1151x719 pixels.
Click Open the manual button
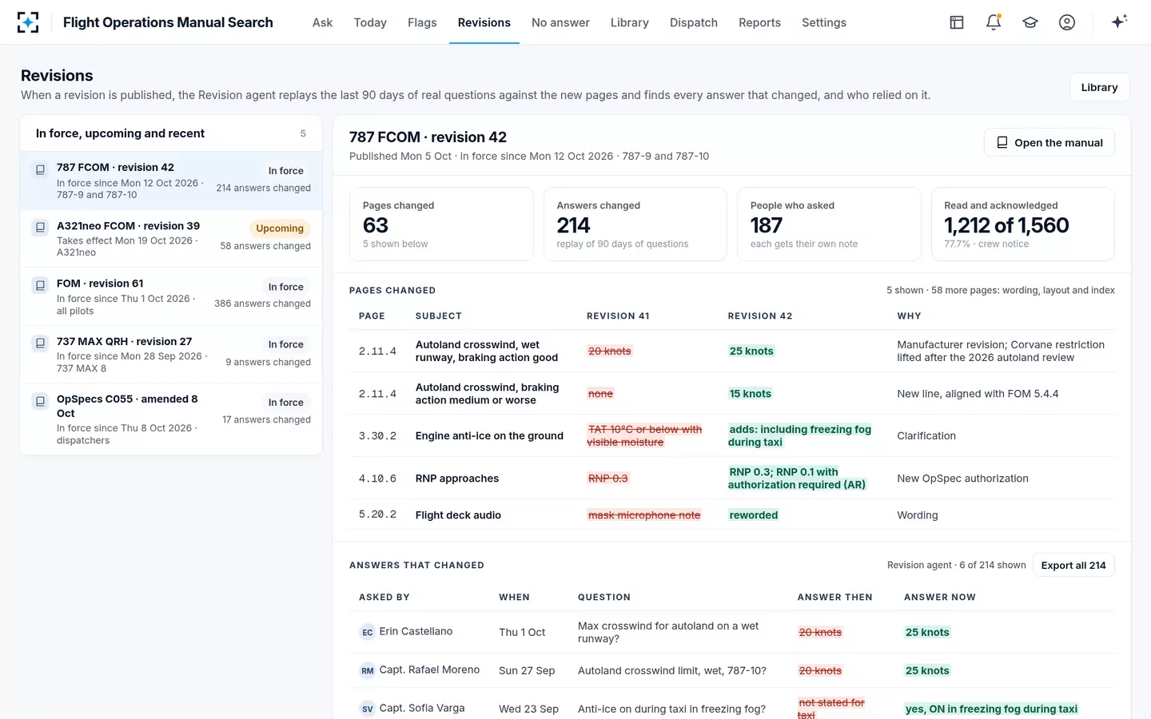click(1049, 142)
